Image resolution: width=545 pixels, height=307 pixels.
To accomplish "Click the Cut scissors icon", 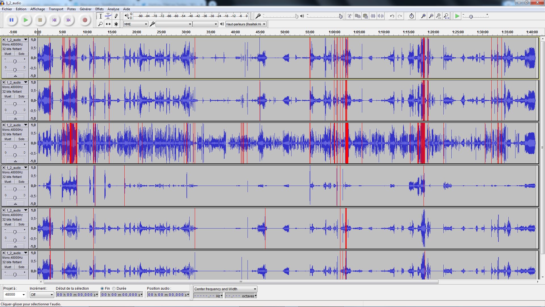I will [350, 16].
